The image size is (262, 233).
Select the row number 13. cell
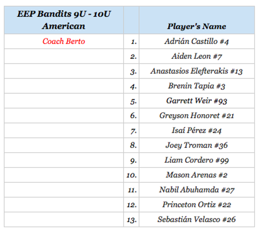[x=132, y=220]
